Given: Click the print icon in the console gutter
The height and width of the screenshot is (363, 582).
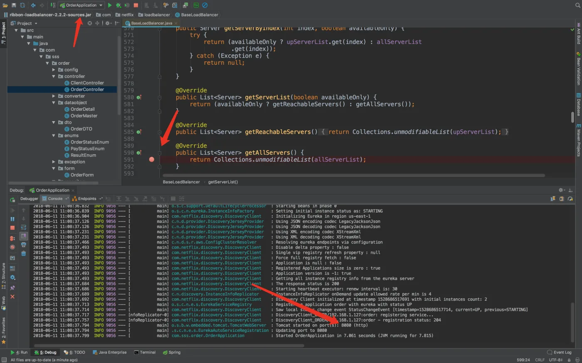Looking at the screenshot, I should 24,245.
